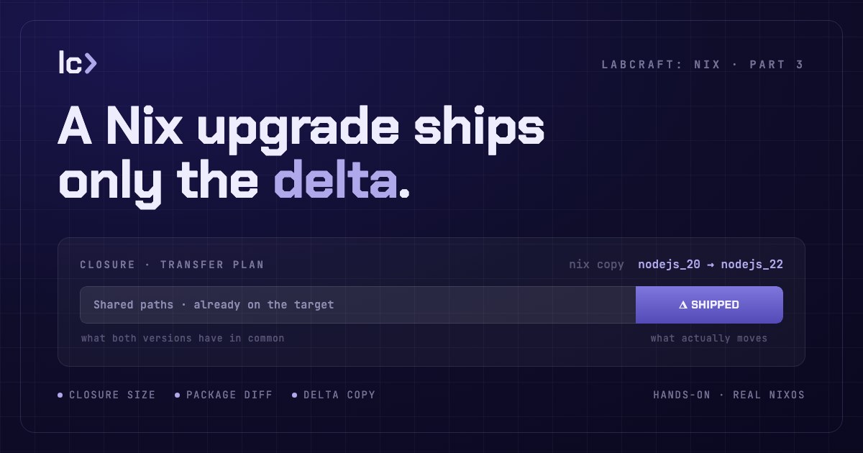Click the HANDS-ON · REAL NIXOS label
Image resolution: width=863 pixels, height=453 pixels.
point(729,395)
